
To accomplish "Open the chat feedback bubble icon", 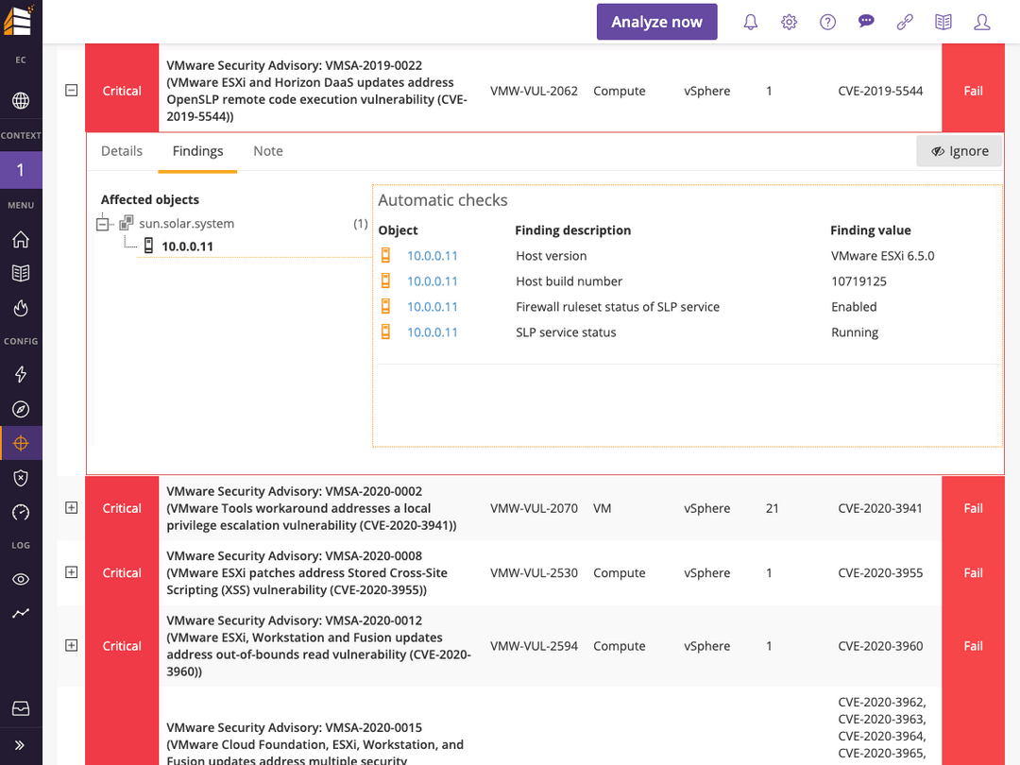I will coord(866,21).
